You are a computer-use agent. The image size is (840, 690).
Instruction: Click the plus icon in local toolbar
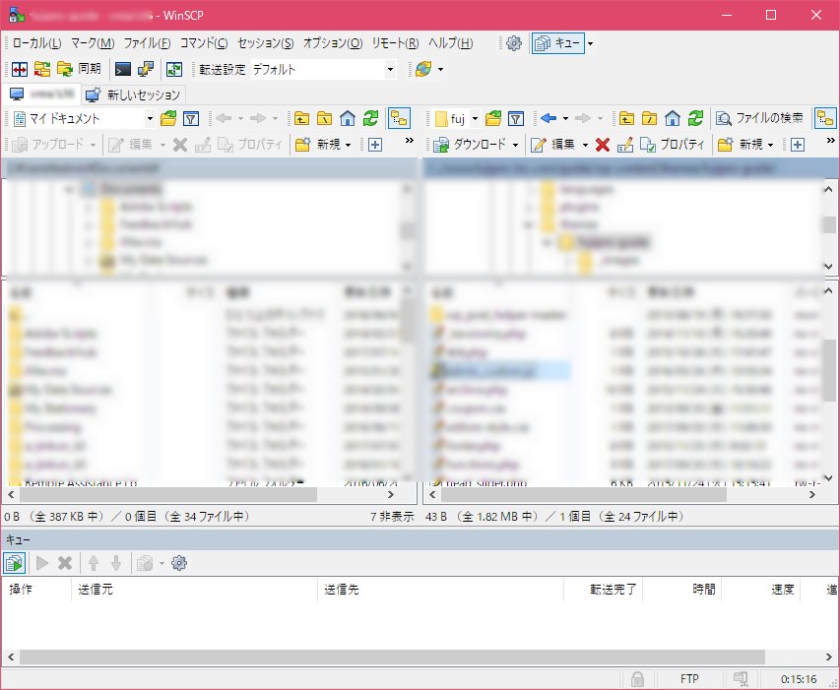[x=375, y=145]
